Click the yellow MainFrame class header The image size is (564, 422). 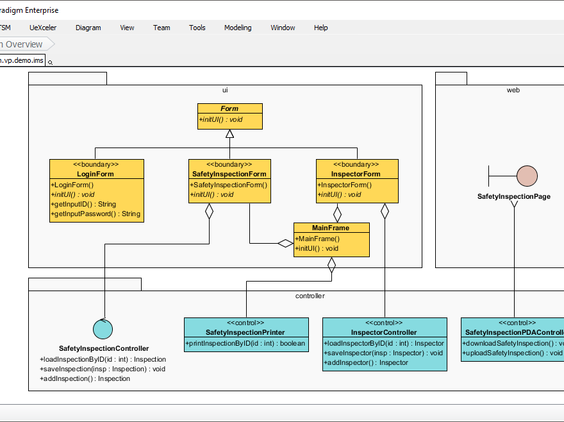331,228
